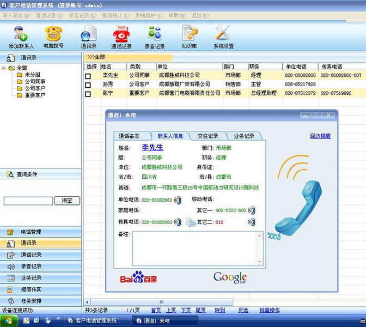Go to 尾页 in pagination
This screenshot has height=327, width=366.
[200, 311]
